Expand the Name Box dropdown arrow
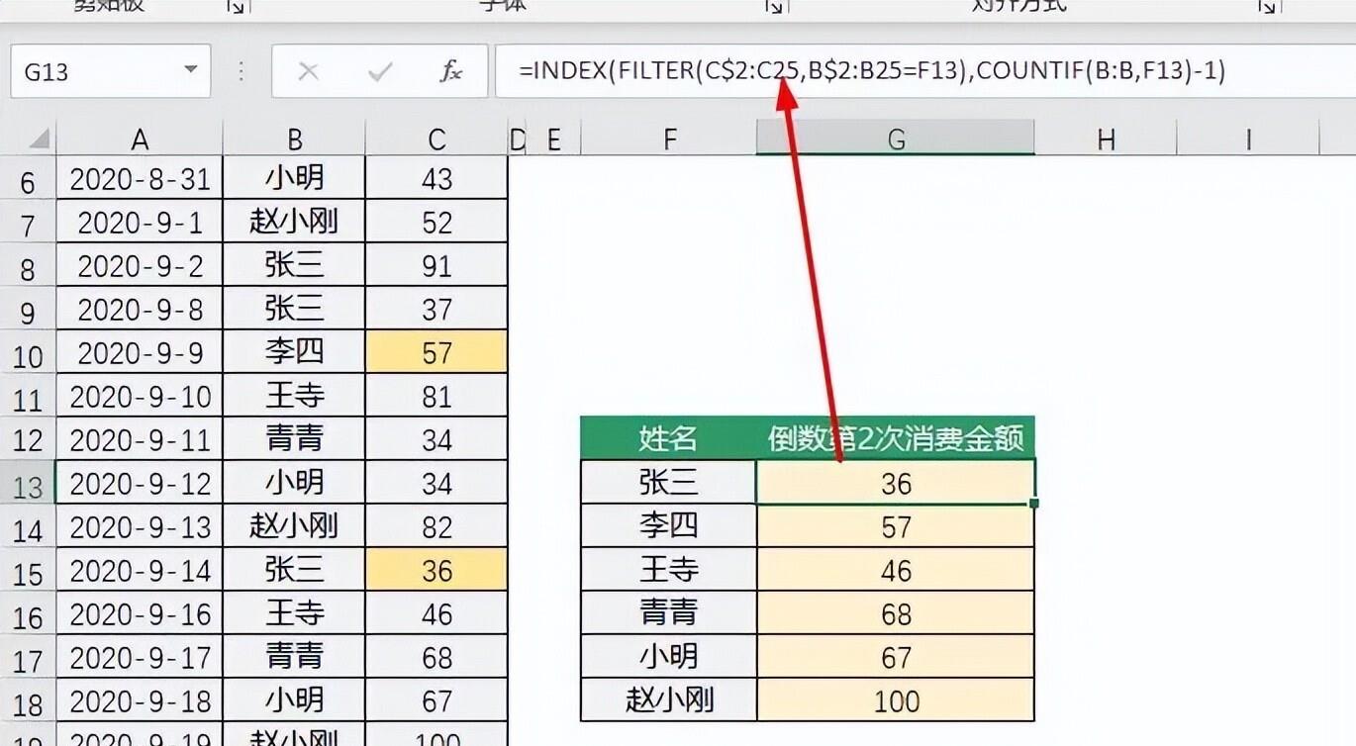 click(190, 71)
